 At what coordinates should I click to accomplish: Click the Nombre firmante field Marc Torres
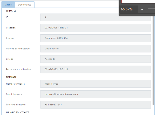[95, 84]
